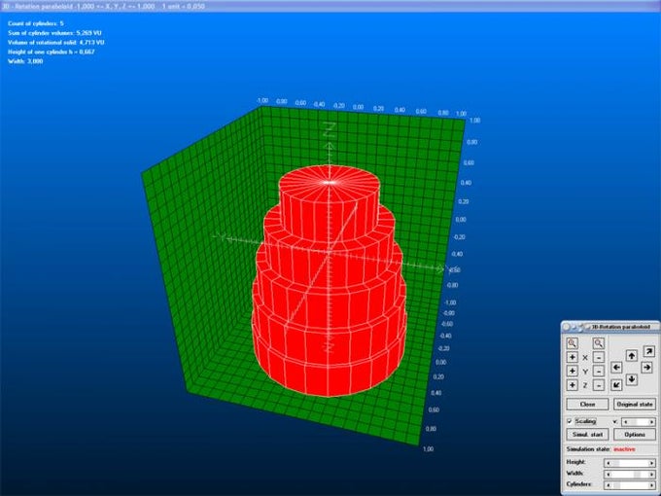Click left arrow of Cylinders scrollbar
The width and height of the screenshot is (661, 496).
click(608, 485)
